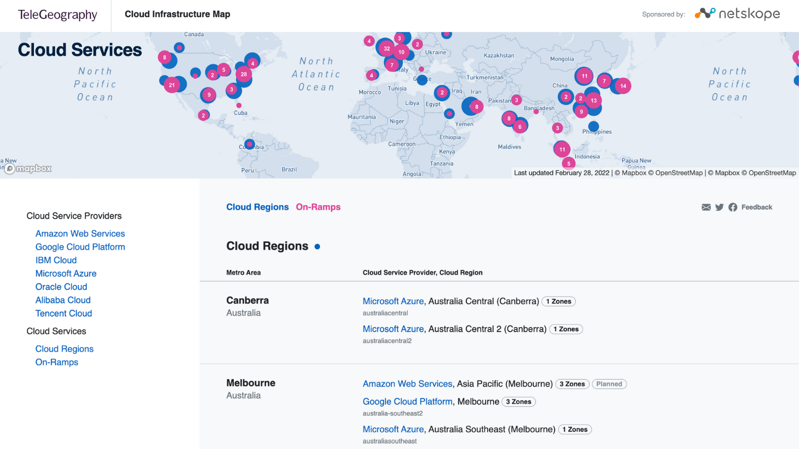Go to On-Ramps in sidebar
The image size is (799, 449).
(56, 362)
